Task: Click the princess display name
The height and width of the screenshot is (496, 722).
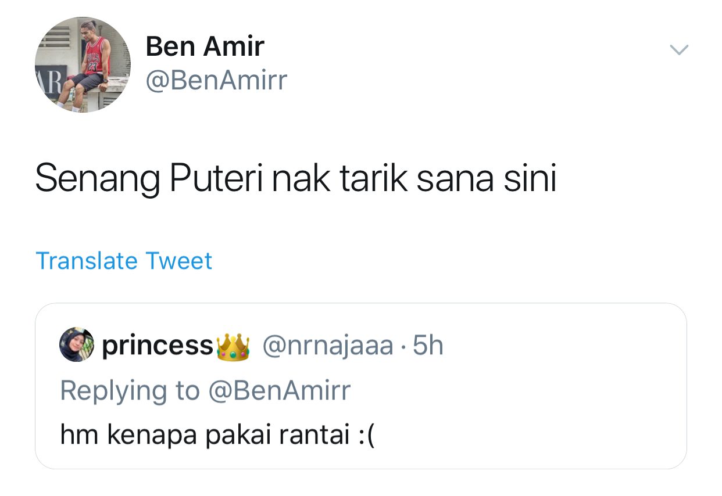Action: (158, 346)
